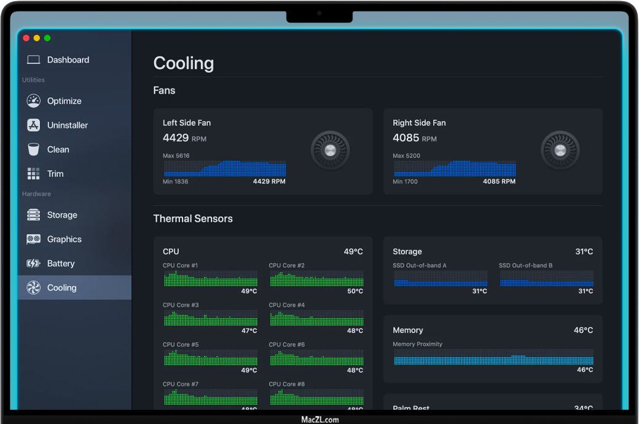639x424 pixels.
Task: Click the Battery charging icon
Action: click(34, 264)
